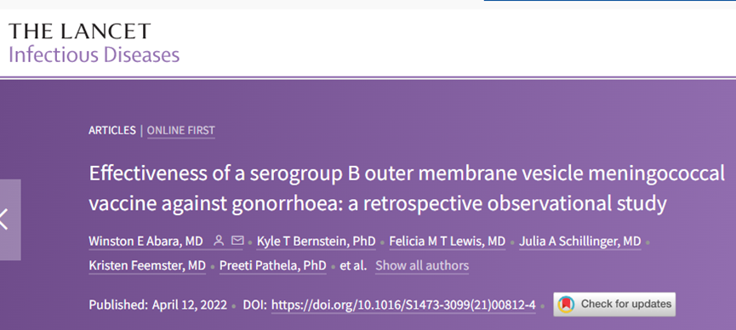Expand Show all authors
The width and height of the screenshot is (736, 330).
422,265
